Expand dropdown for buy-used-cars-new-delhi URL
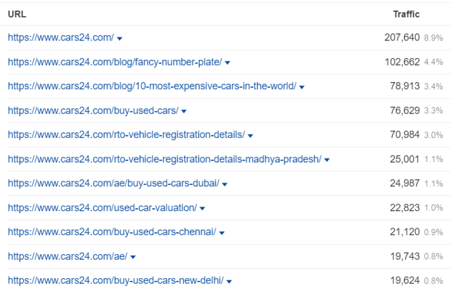451x291 pixels. tap(229, 281)
